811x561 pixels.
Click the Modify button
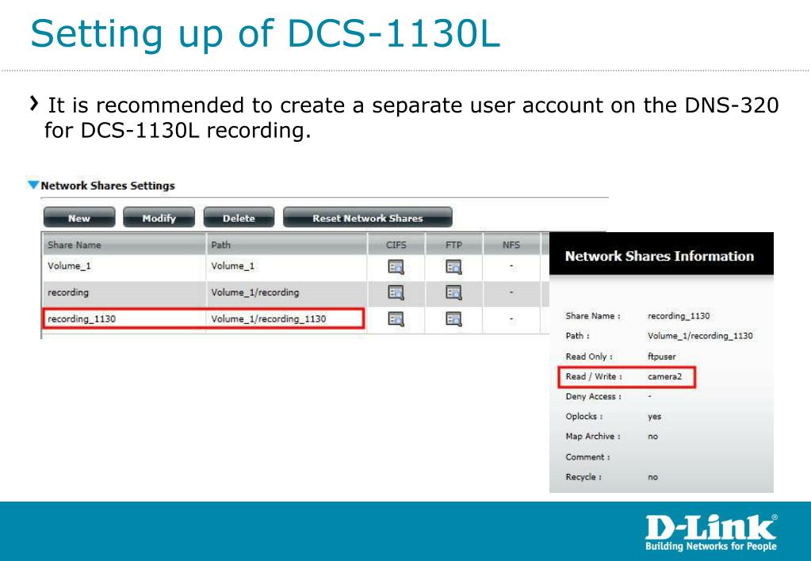pyautogui.click(x=159, y=218)
